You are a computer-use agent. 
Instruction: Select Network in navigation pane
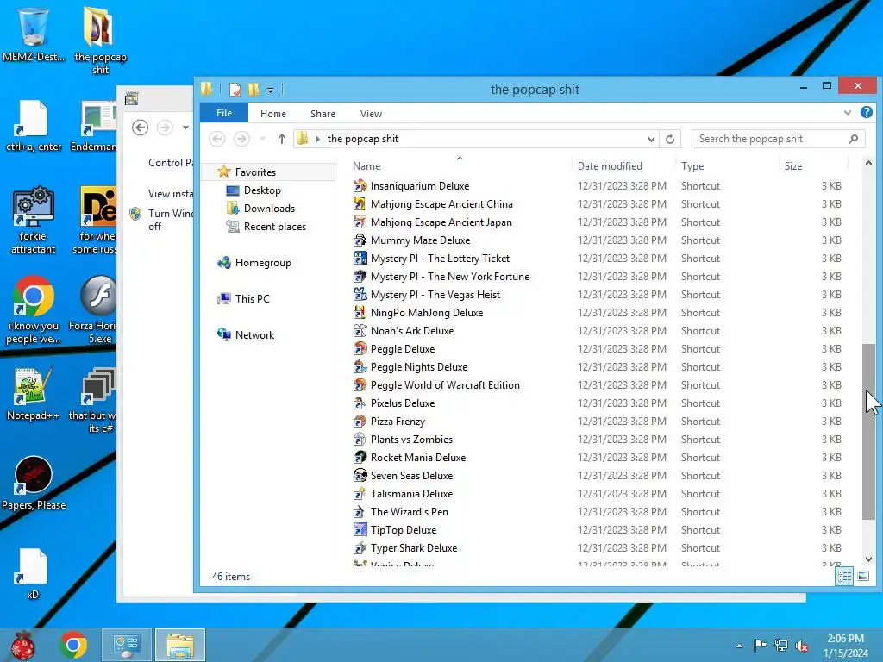point(254,335)
